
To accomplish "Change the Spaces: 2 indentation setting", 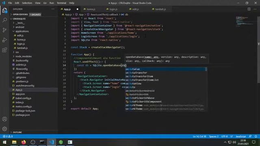I will [214, 136].
